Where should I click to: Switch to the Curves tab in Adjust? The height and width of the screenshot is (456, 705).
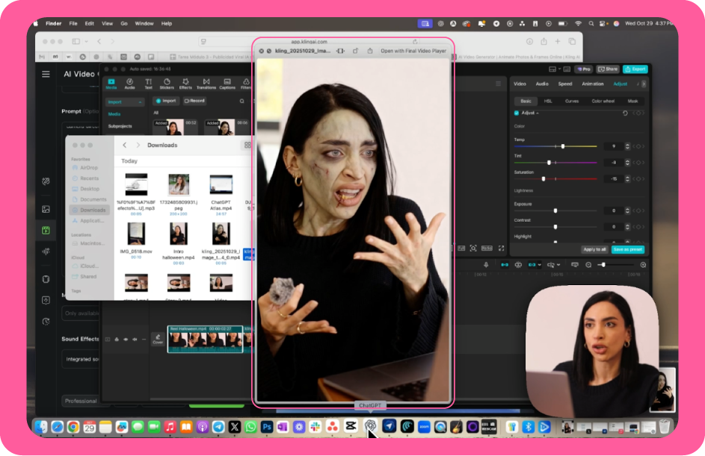(572, 101)
